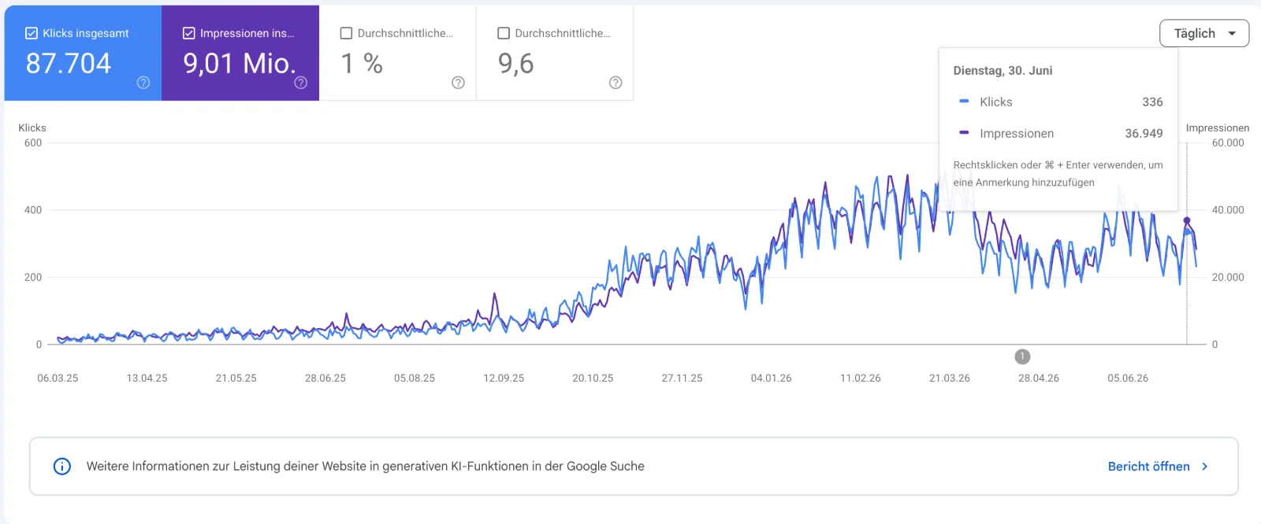This screenshot has width=1261, height=524.
Task: Click the 28.04.26 date axis label
Action: tap(1039, 378)
